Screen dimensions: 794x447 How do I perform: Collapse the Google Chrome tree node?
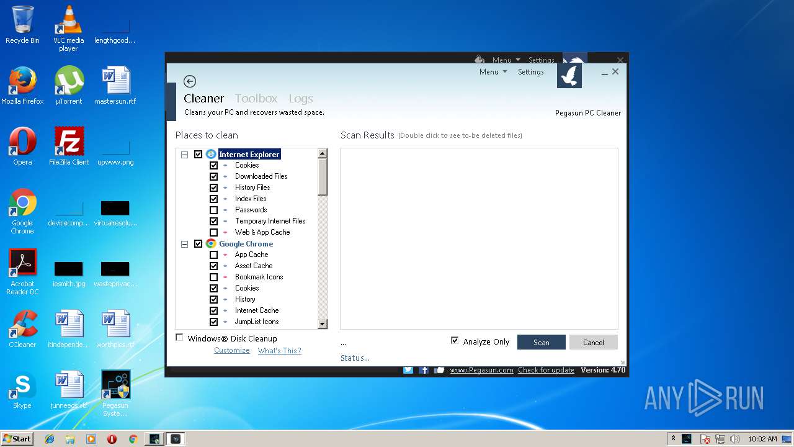[184, 244]
